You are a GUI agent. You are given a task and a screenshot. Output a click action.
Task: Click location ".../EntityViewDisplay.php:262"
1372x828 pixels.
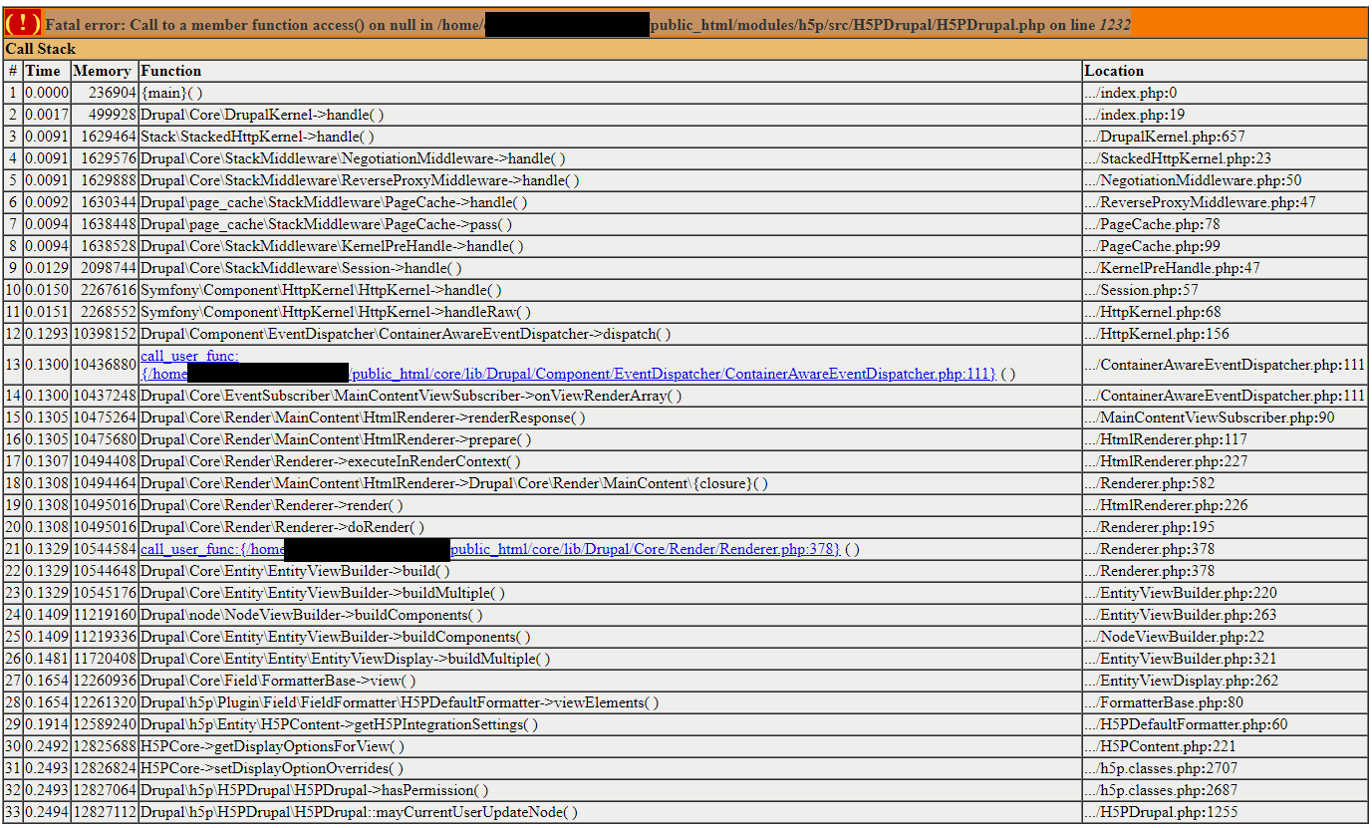click(1182, 681)
